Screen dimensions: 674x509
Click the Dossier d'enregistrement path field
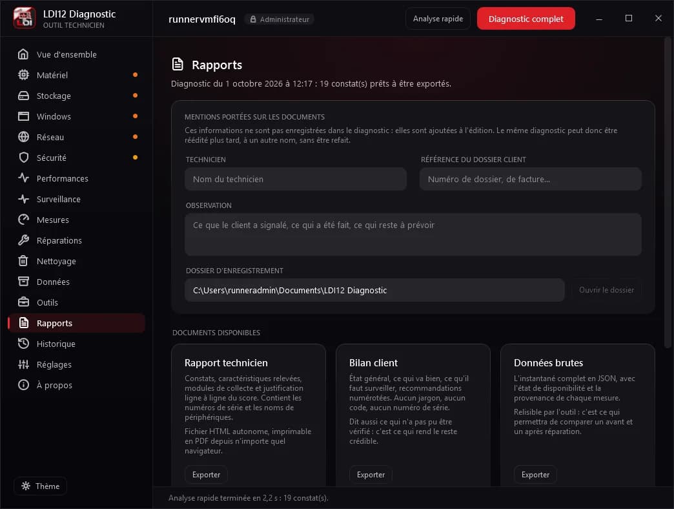[374, 290]
